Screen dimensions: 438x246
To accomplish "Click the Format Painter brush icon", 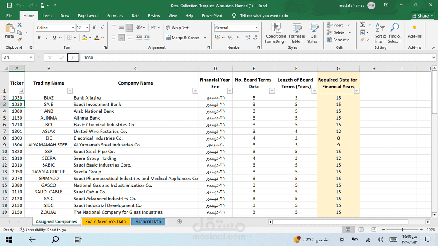I will click(20, 39).
